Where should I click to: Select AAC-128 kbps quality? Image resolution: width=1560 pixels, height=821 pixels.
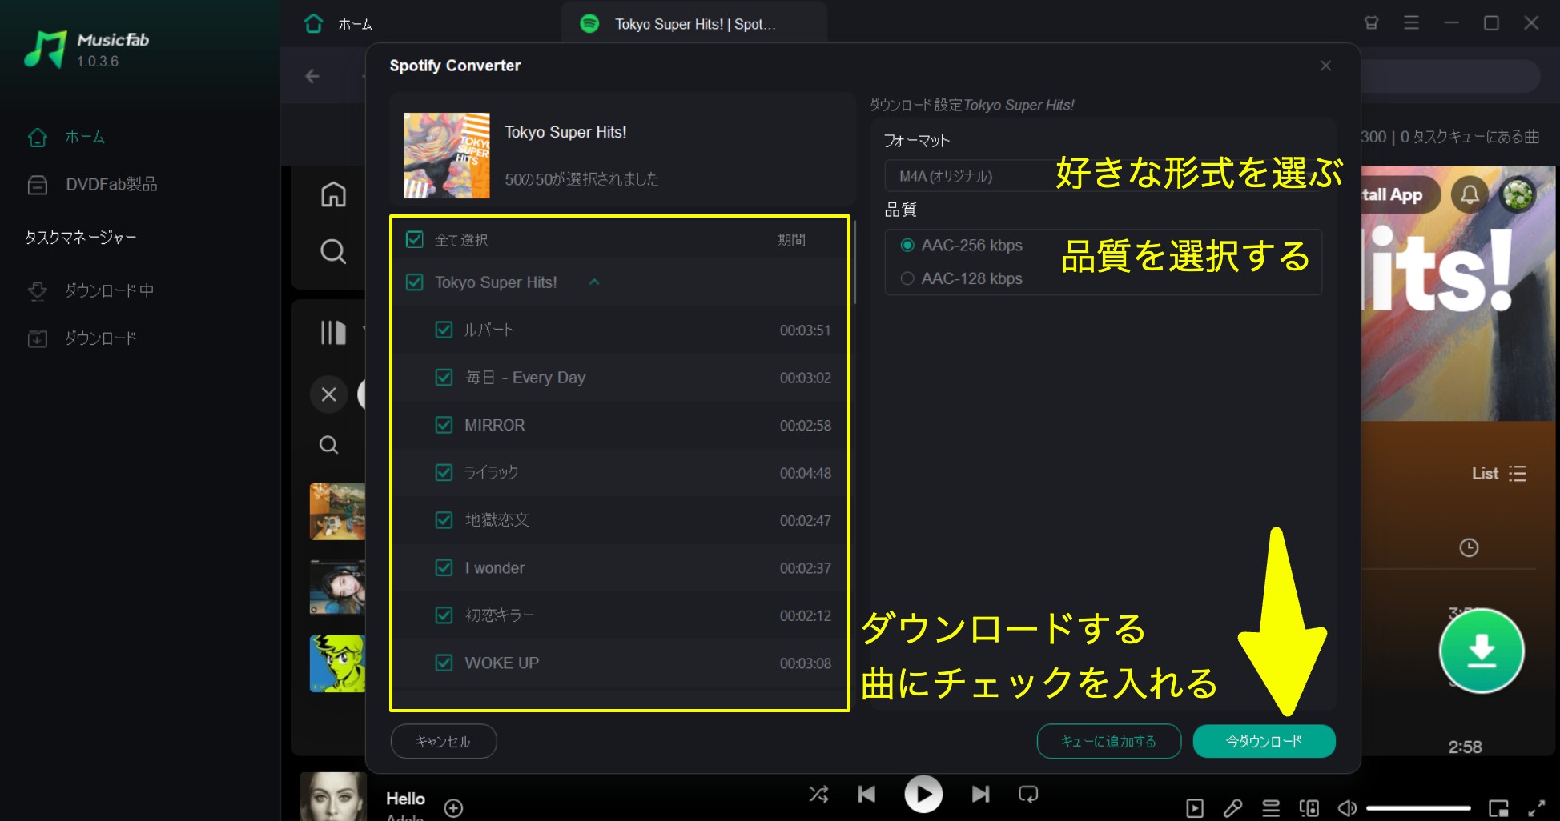(x=907, y=278)
